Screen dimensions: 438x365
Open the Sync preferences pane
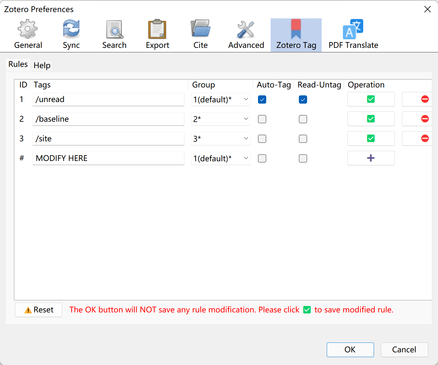71,35
